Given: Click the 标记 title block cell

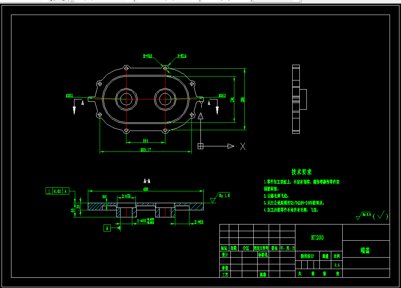Looking at the screenshot, I should click(224, 248).
